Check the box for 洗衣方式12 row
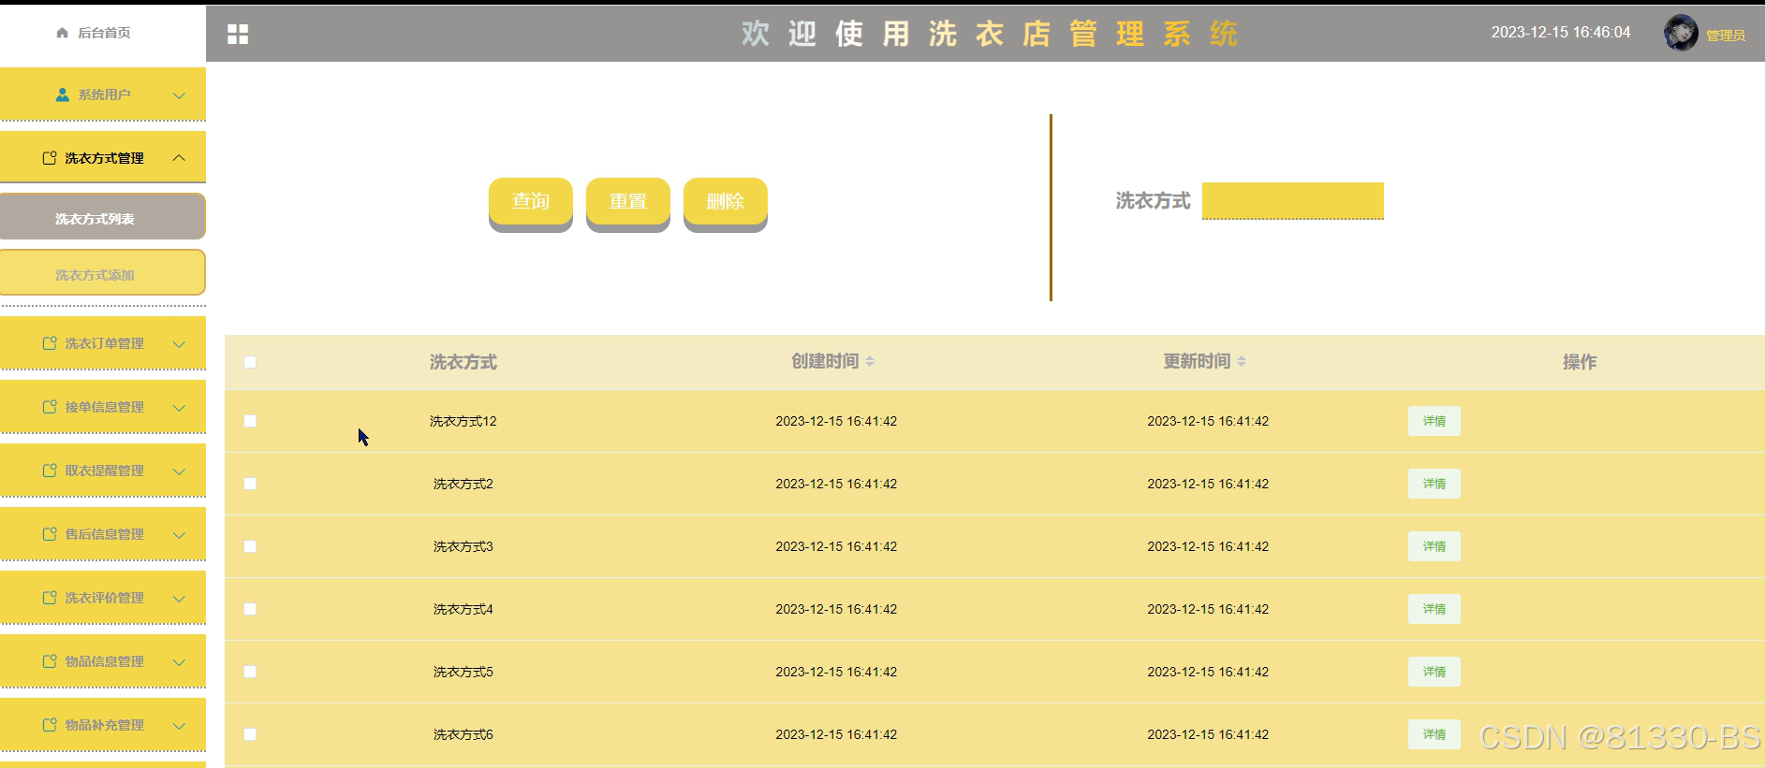This screenshot has width=1765, height=768. [250, 421]
